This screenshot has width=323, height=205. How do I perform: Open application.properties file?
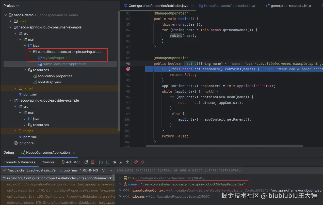[x=55, y=76]
